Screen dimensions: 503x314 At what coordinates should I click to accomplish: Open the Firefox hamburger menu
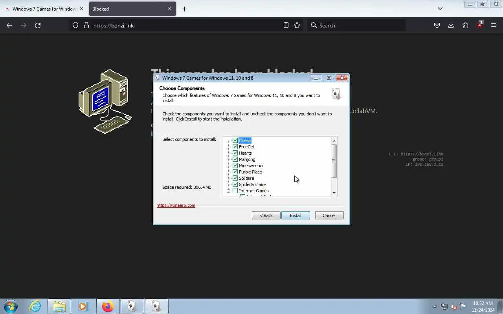pyautogui.click(x=494, y=25)
